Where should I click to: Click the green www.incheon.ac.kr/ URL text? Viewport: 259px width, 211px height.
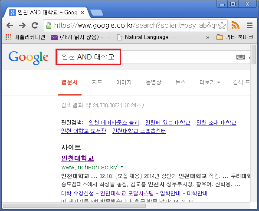pyautogui.click(x=89, y=167)
